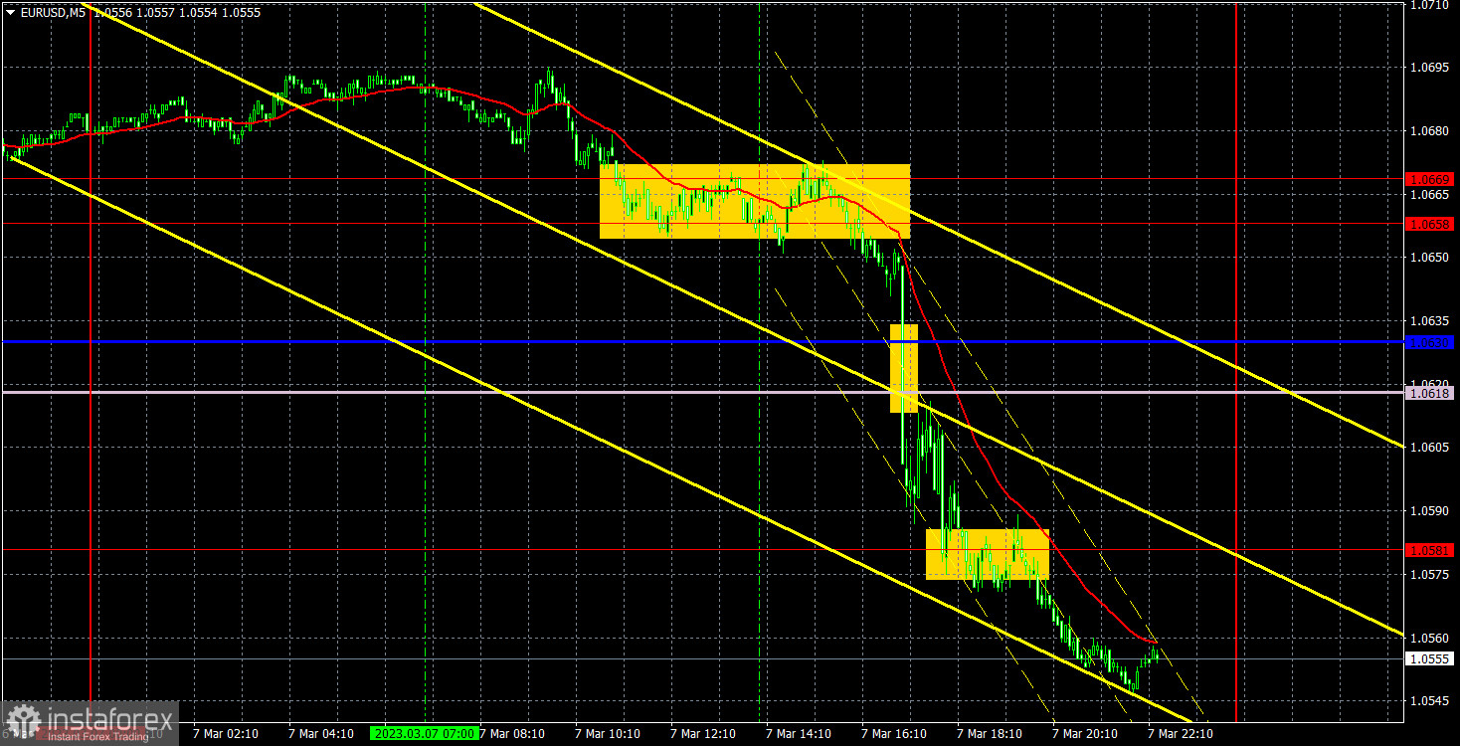Image resolution: width=1460 pixels, height=746 pixels.
Task: Click 1.0665 on the price scale
Action: (1430, 194)
